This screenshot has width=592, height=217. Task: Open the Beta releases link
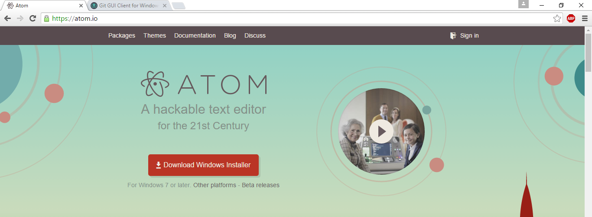pos(260,185)
